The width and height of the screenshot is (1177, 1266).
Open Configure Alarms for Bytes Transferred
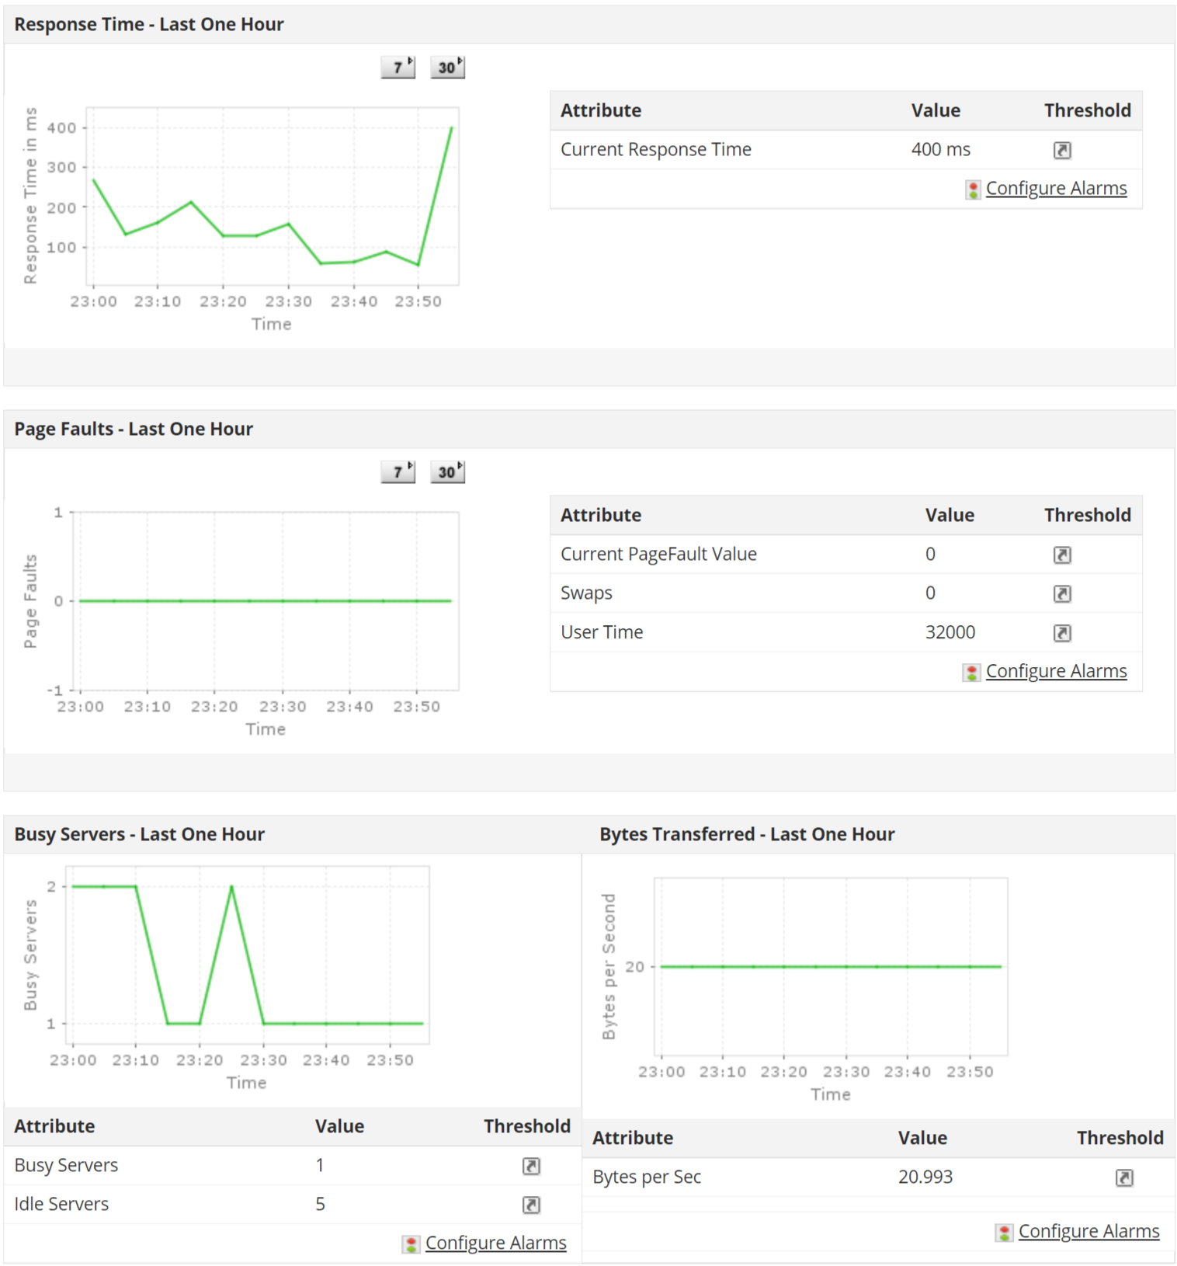(1088, 1232)
